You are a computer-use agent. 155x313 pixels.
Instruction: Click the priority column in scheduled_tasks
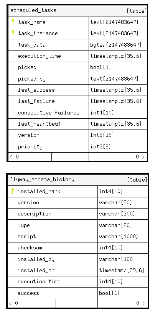30,147
